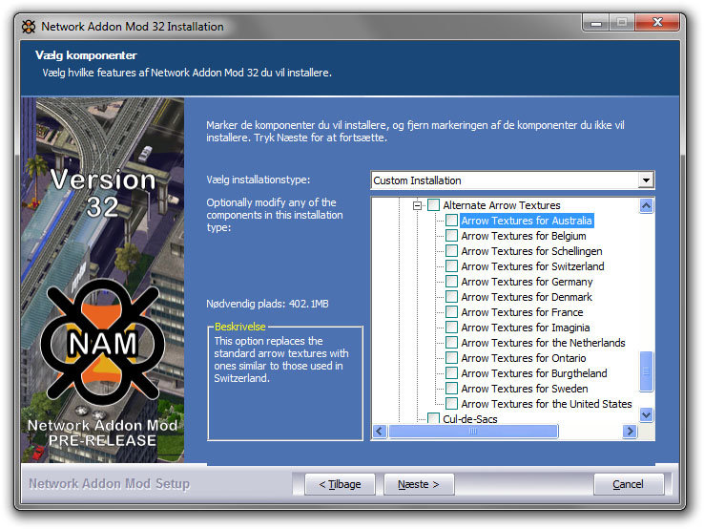Close the installer window
Image resolution: width=704 pixels, height=529 pixels.
[657, 22]
